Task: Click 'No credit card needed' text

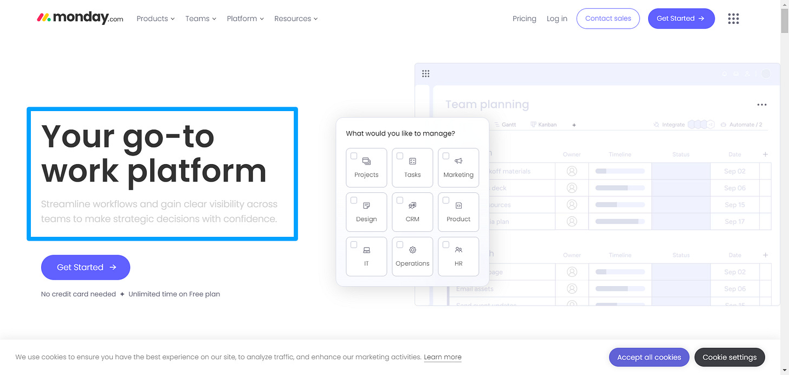Action: pos(79,294)
